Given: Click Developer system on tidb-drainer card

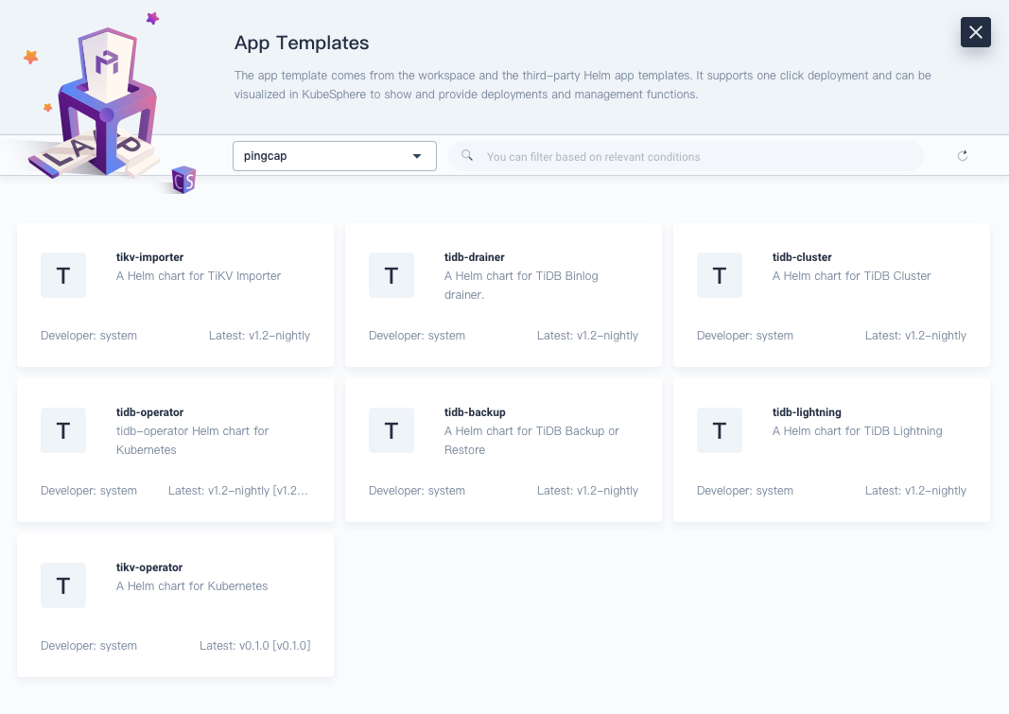Looking at the screenshot, I should [x=416, y=335].
